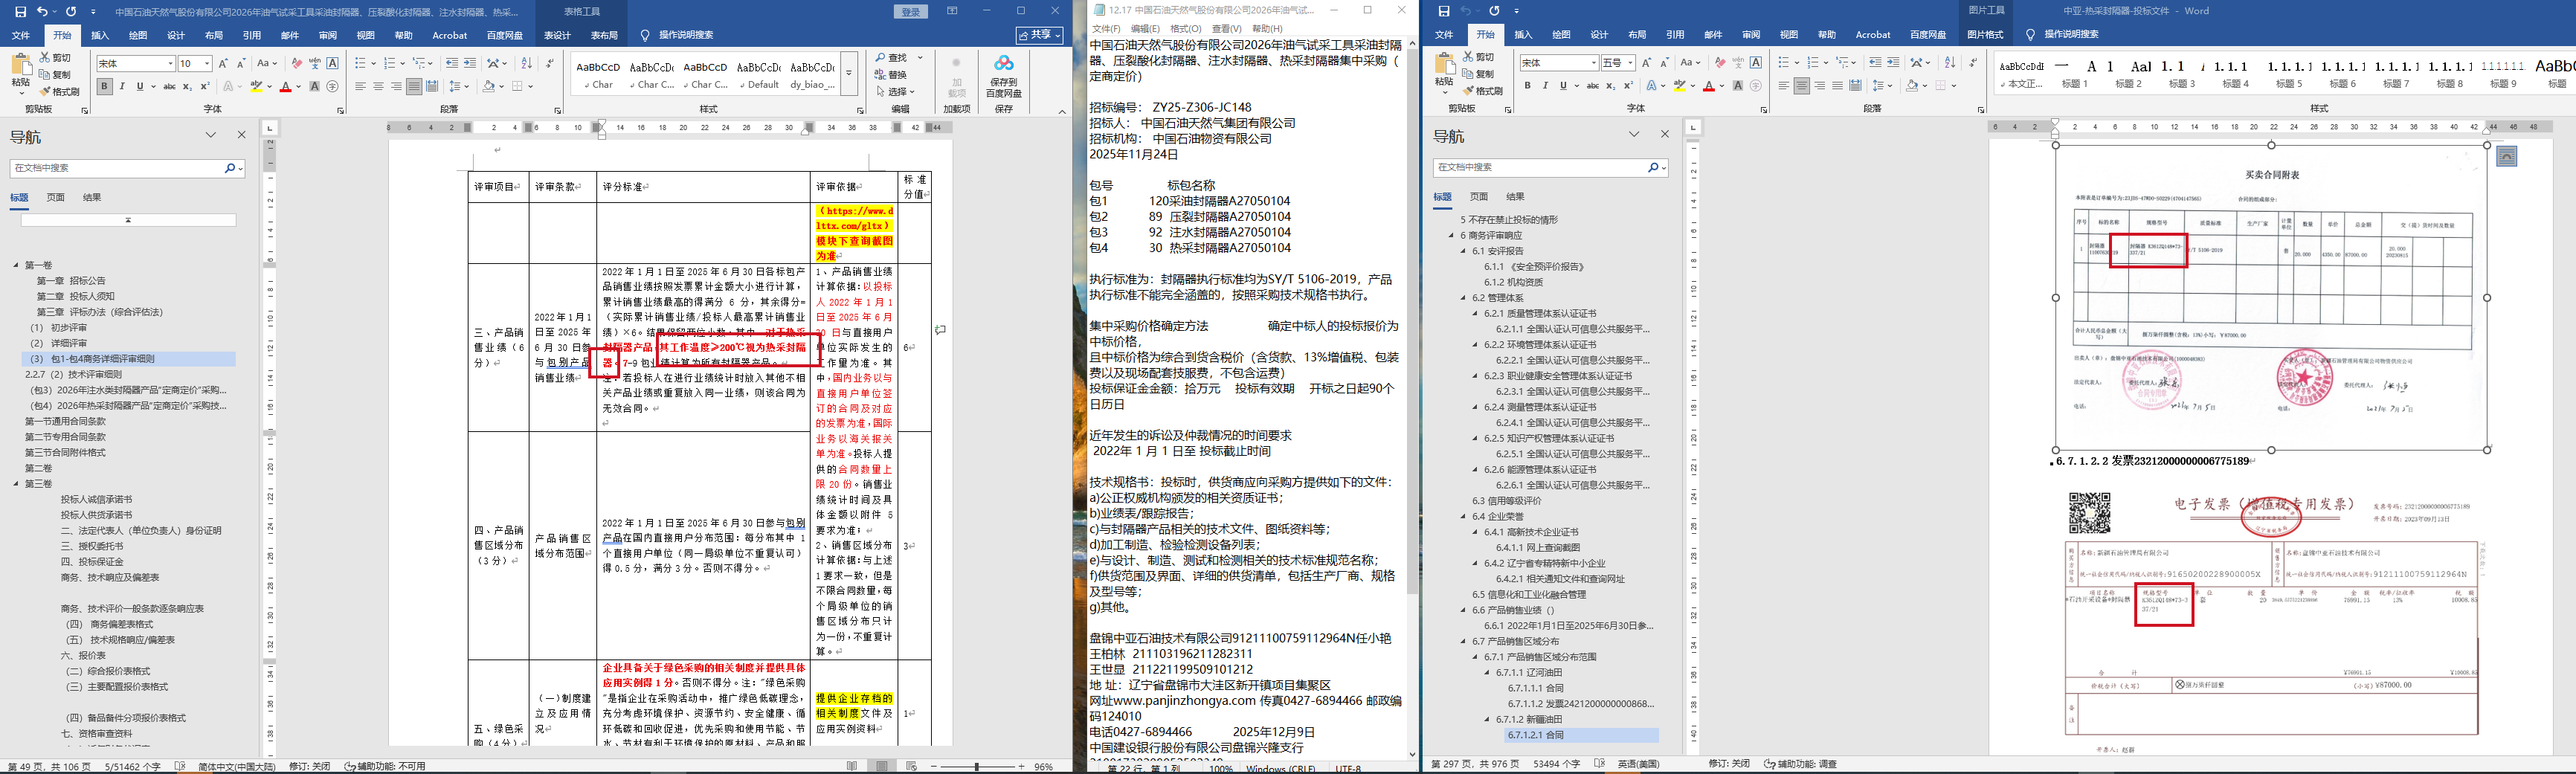Save the right Word document
This screenshot has height=774, width=2576.
1443,11
